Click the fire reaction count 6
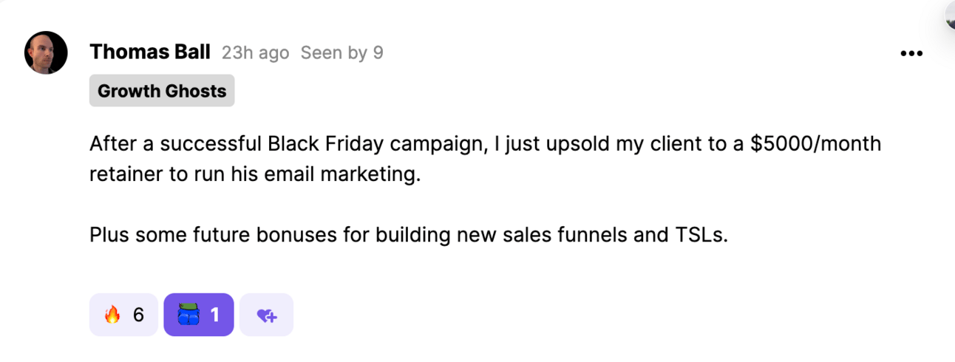The width and height of the screenshot is (955, 362). click(138, 315)
